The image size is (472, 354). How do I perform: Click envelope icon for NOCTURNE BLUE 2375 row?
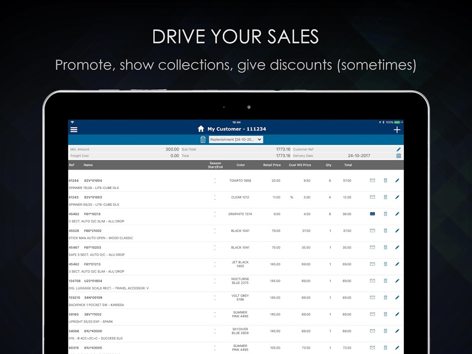click(x=373, y=281)
